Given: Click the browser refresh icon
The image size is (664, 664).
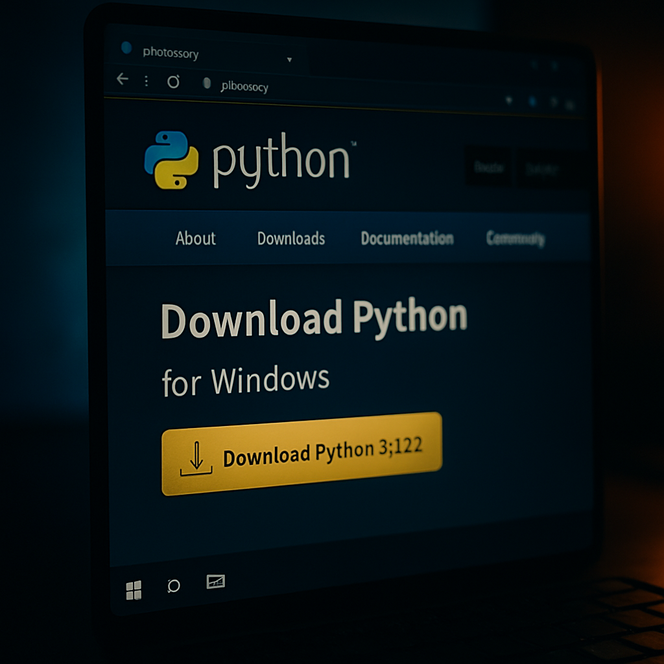Looking at the screenshot, I should point(172,81).
